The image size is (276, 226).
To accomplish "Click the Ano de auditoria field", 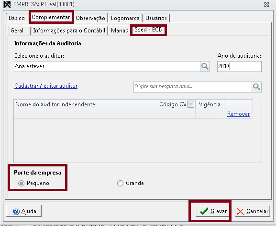I will point(239,66).
